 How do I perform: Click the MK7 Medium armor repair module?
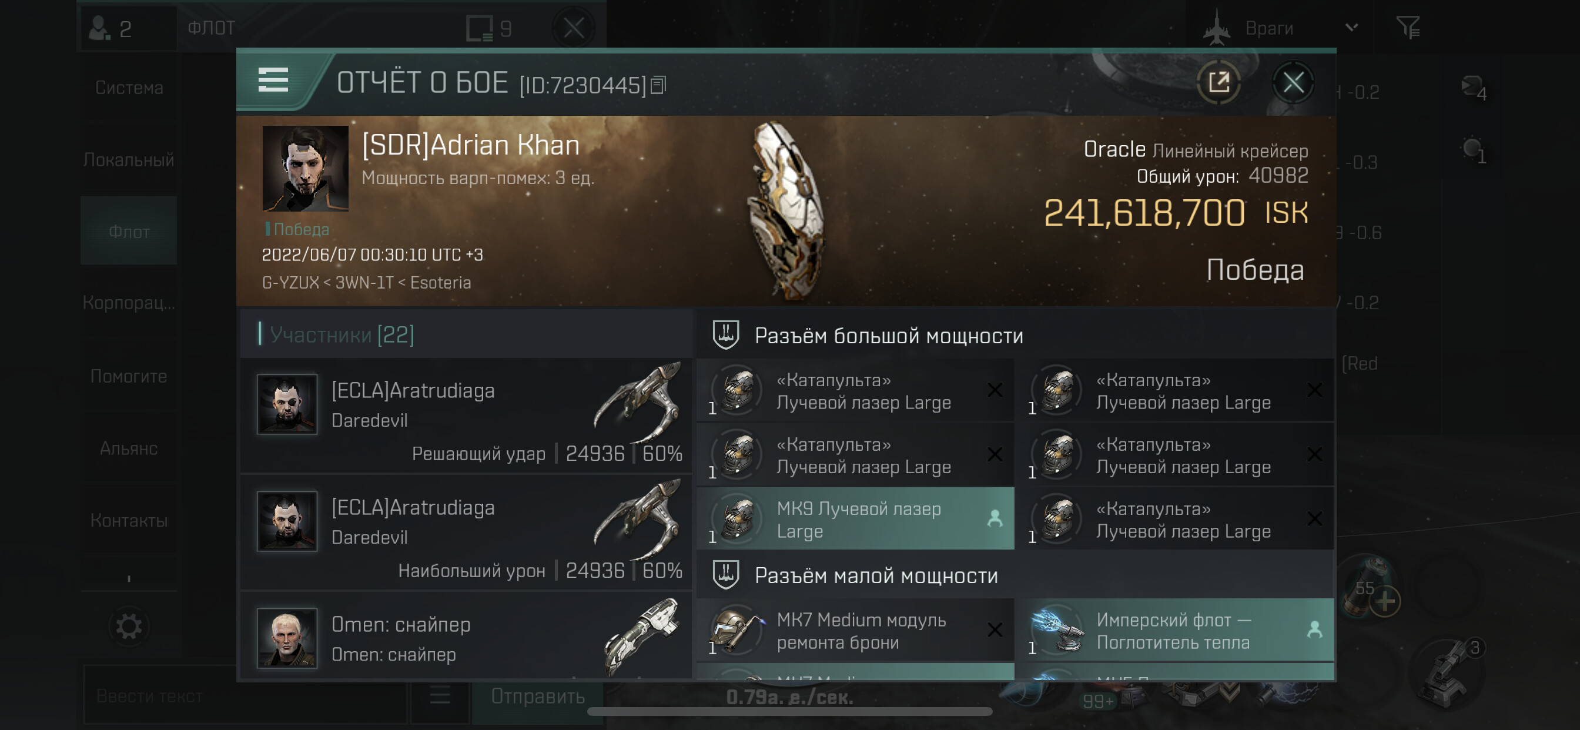click(855, 631)
